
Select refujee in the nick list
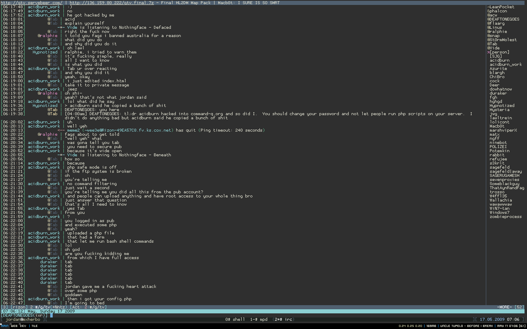[498, 159]
